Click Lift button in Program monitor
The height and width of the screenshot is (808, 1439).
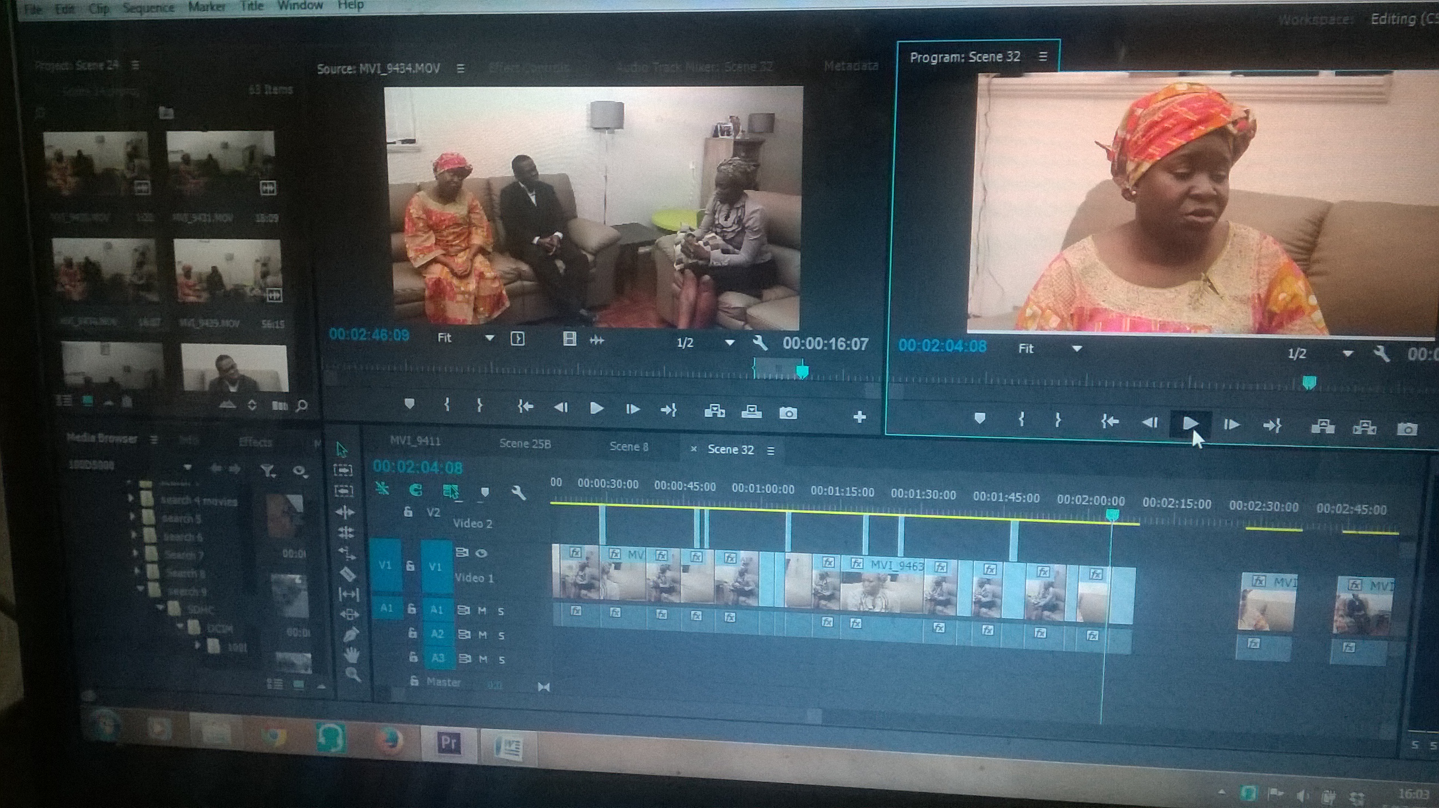coord(1322,427)
